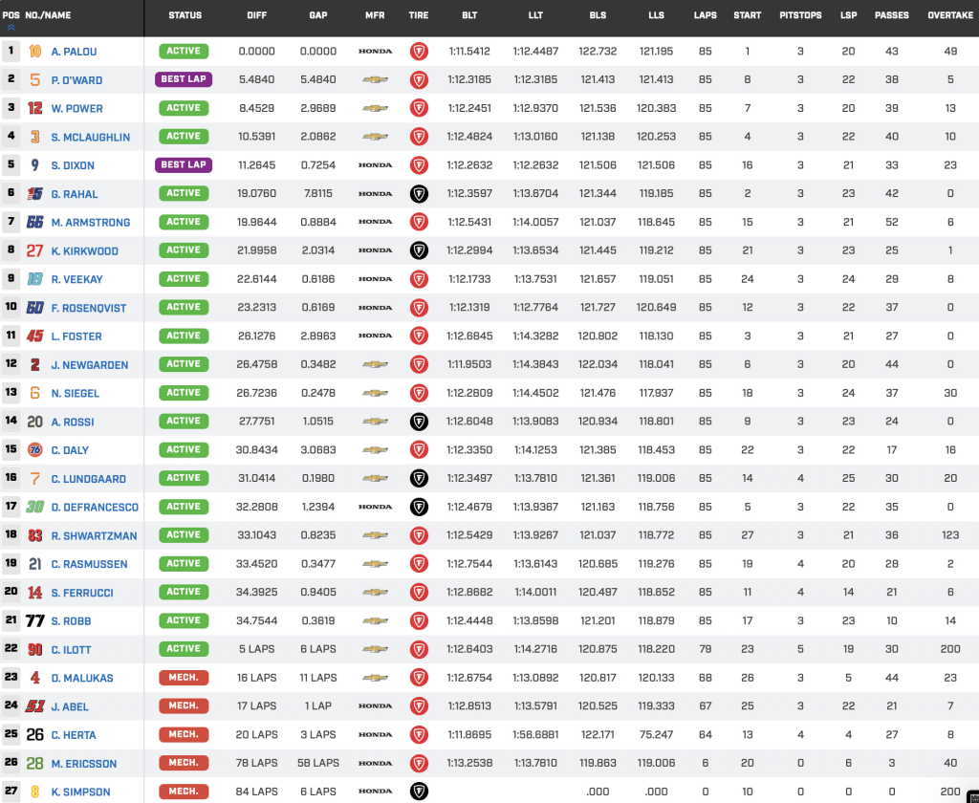Open N. Siegel's driver link
The height and width of the screenshot is (803, 979).
pyautogui.click(x=75, y=394)
